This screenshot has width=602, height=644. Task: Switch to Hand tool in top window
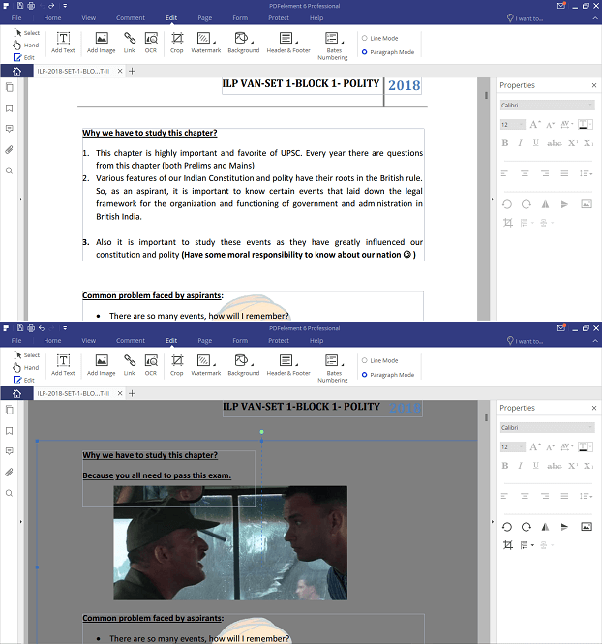pyautogui.click(x=26, y=45)
